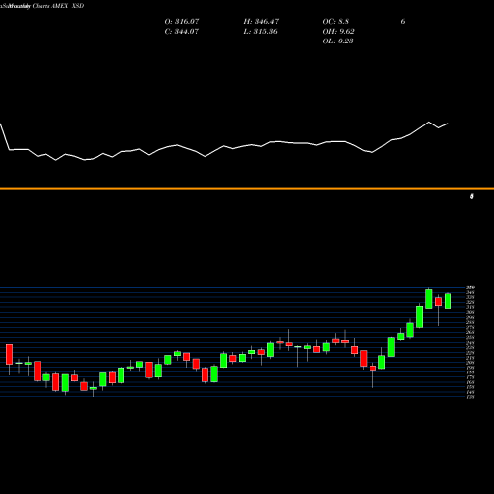This screenshot has height=494, width=494.
Task: Click the number 5 below the orange line
Action: (472, 196)
